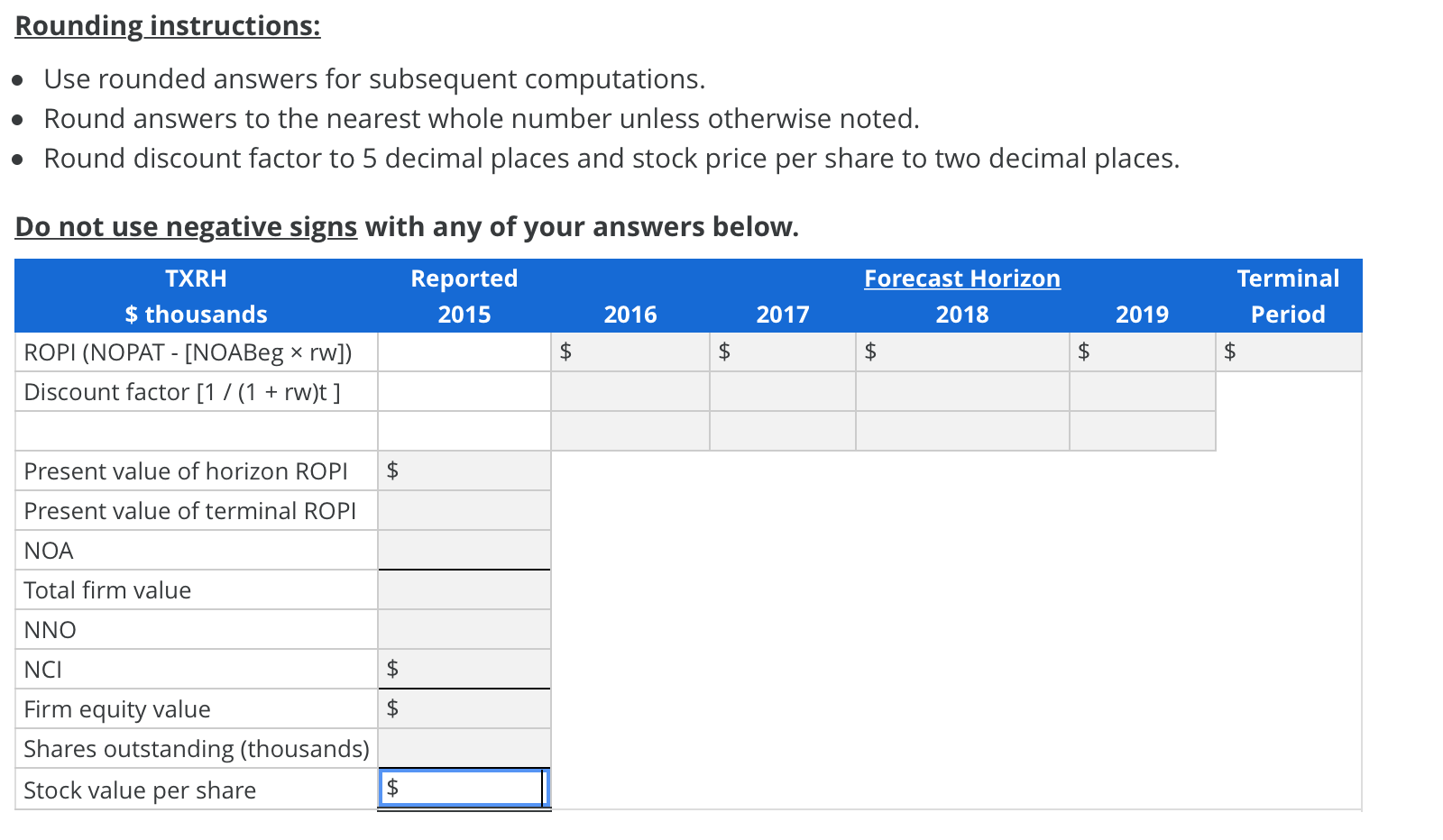Click the Present value of horizon ROPI input
Image resolution: width=1443 pixels, height=840 pixels.
(x=464, y=471)
